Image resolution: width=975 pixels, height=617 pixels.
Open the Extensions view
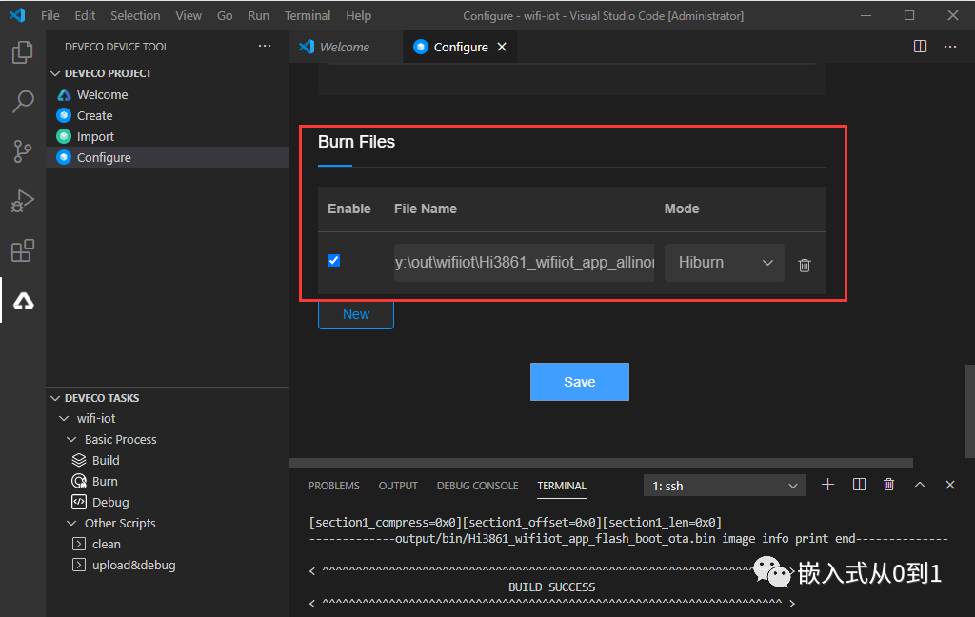pos(23,250)
